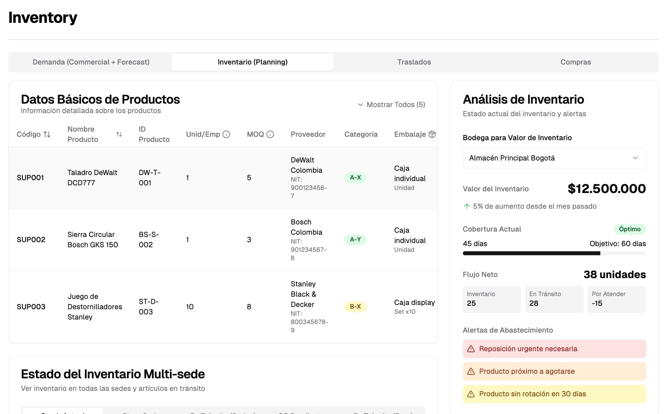The image size is (667, 414).
Task: Collapse the warehouse selector chevron
Action: 636,158
